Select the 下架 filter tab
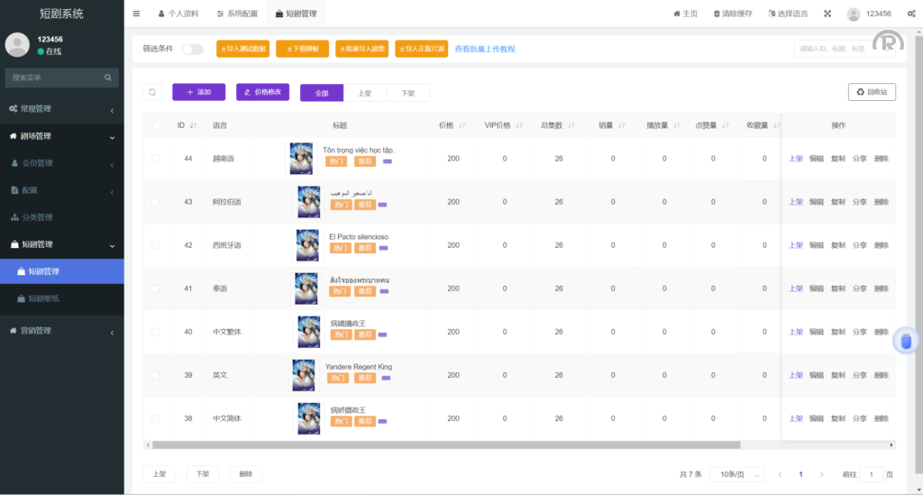The height and width of the screenshot is (495, 923). pyautogui.click(x=407, y=93)
